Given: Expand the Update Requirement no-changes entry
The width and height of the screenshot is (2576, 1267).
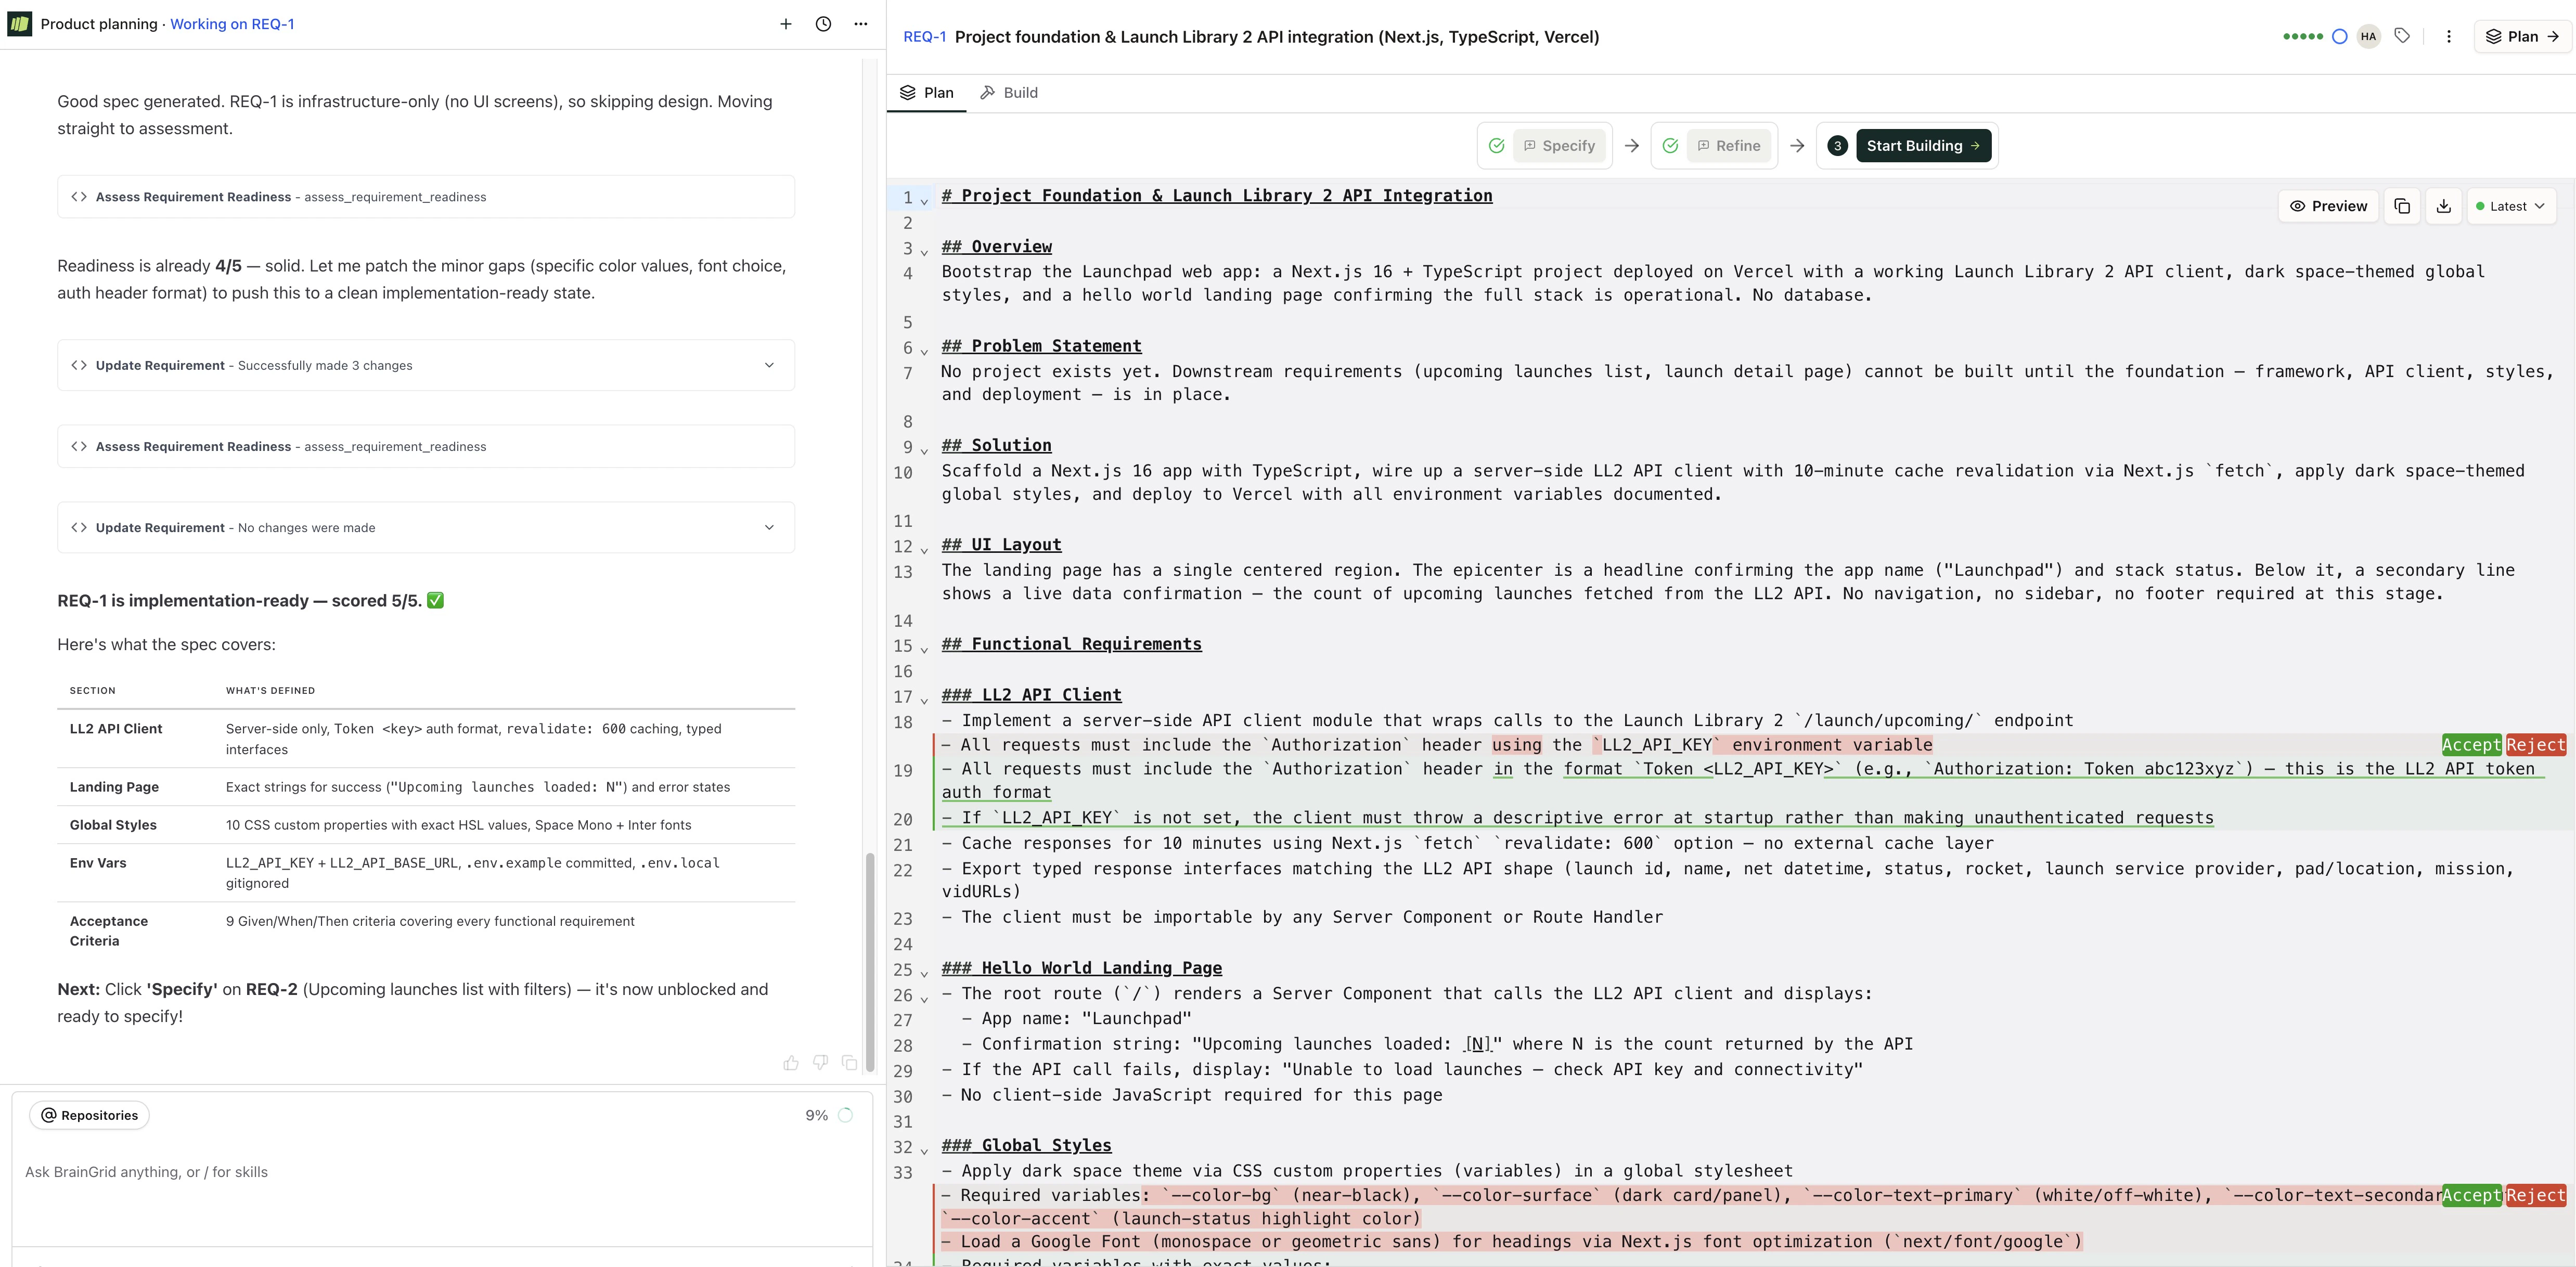Looking at the screenshot, I should click(x=768, y=527).
